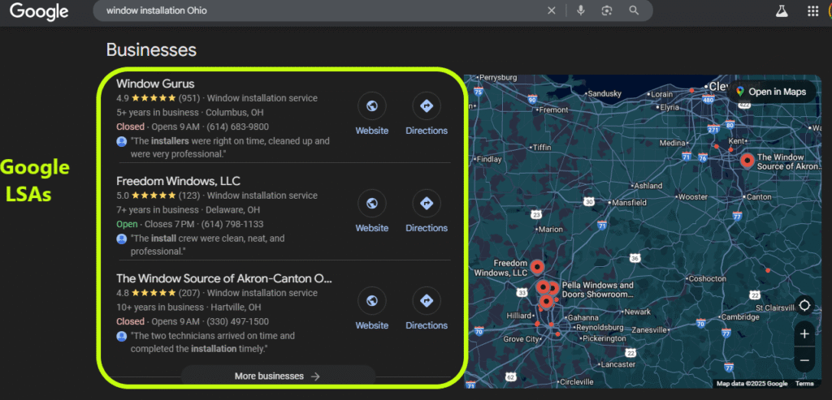Zoom out on the map
Image resolution: width=832 pixels, height=400 pixels.
804,360
